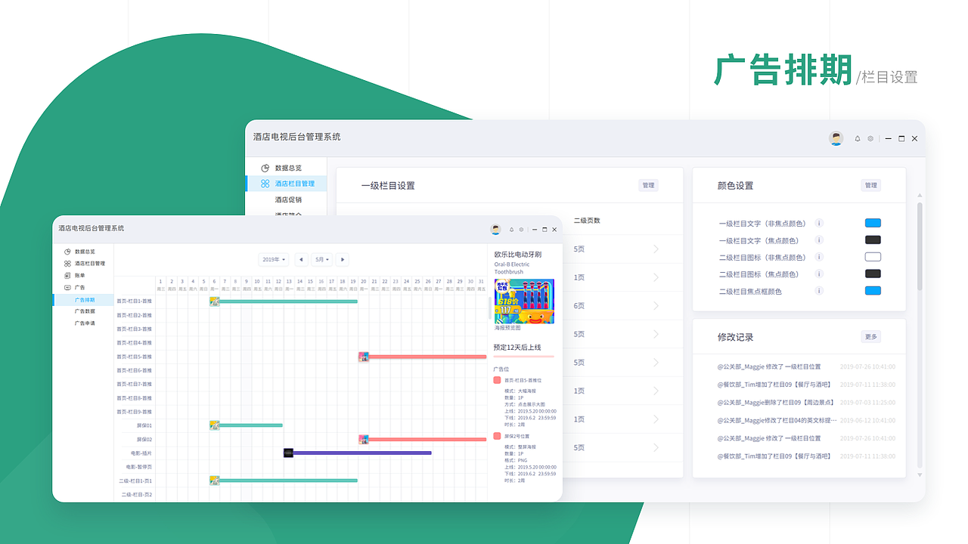Screen dimensions: 968x544
Task: Click info icon beside 一级栏目文字（焦点颜色）
Action: (x=819, y=240)
